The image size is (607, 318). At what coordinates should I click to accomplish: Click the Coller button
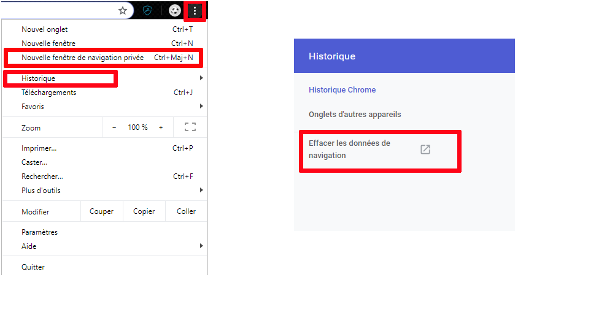tap(186, 211)
